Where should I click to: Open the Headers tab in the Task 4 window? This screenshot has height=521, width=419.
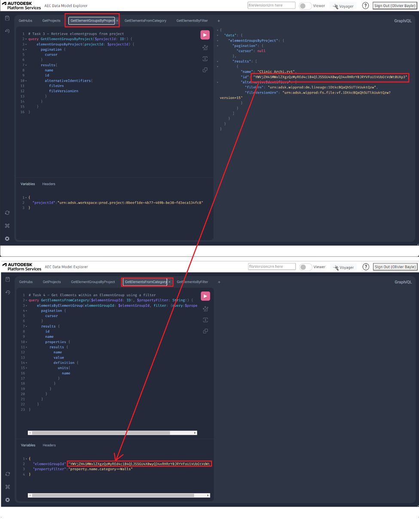[x=49, y=445]
